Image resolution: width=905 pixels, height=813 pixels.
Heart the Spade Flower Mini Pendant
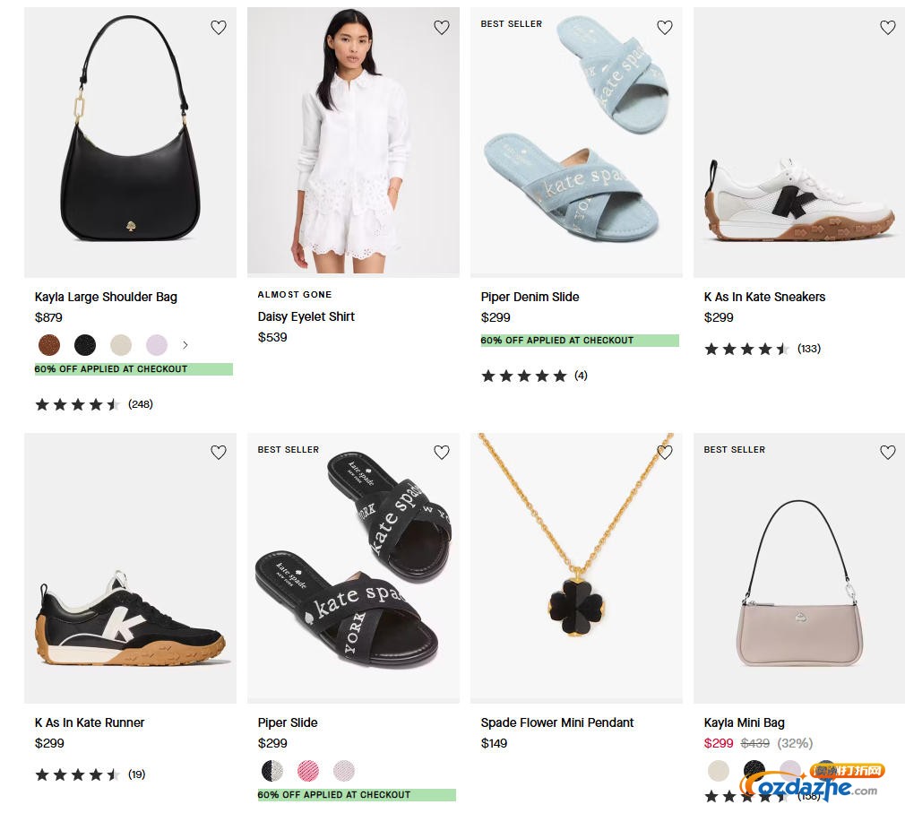(x=665, y=453)
